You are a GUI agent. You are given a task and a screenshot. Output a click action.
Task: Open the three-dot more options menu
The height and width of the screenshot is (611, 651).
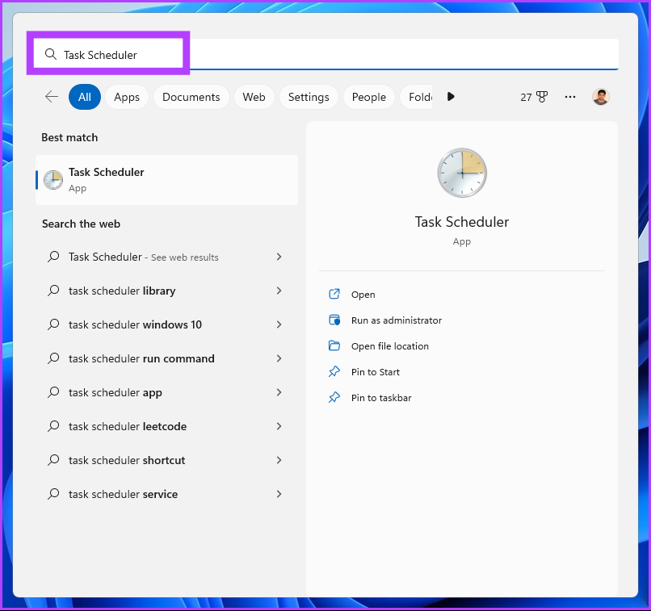click(570, 97)
